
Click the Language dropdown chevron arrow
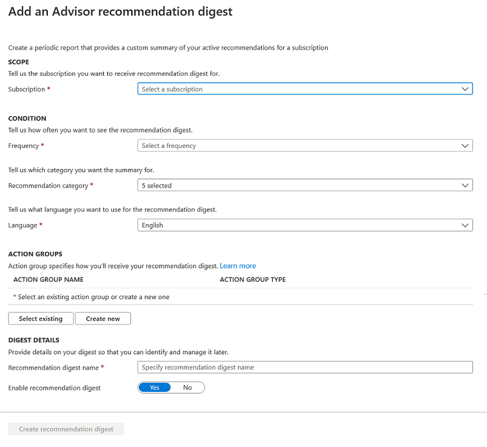pyautogui.click(x=465, y=225)
